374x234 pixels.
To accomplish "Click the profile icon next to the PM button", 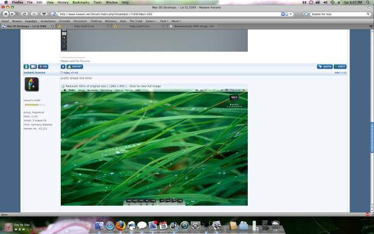I will pos(26,67).
